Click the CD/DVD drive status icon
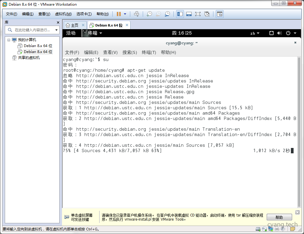This screenshot has width=304, height=234. (x=264, y=229)
